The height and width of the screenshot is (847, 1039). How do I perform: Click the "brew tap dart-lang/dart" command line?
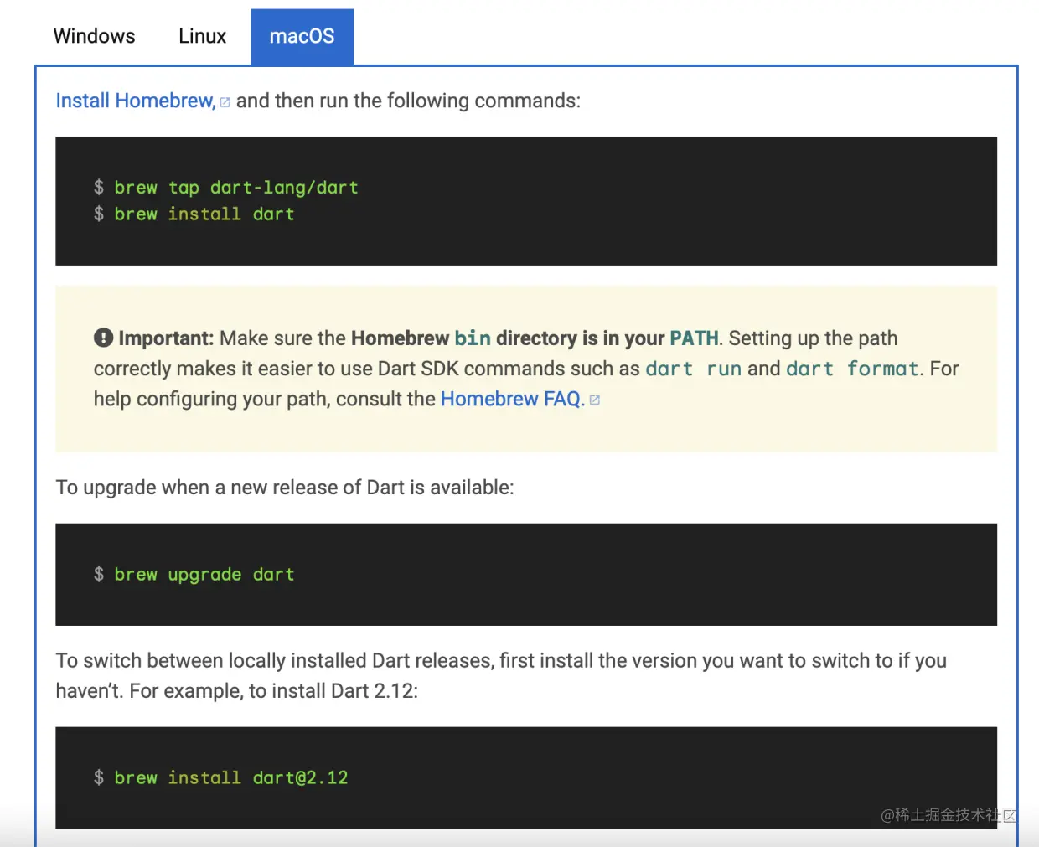235,188
